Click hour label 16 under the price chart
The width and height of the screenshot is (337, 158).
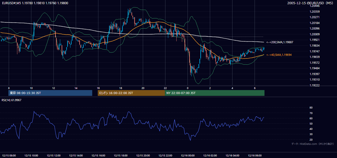tap(98, 88)
